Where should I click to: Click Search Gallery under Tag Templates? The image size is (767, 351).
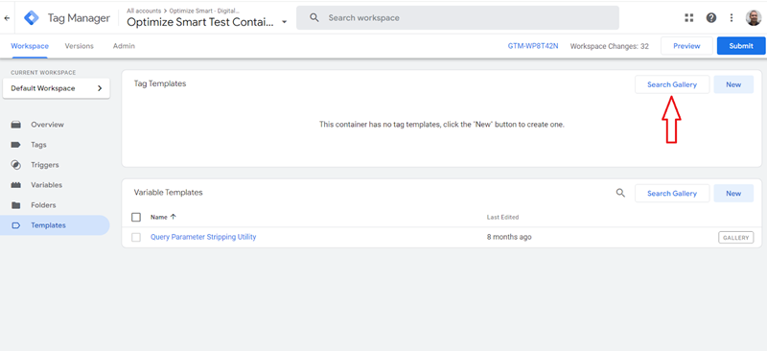tap(672, 84)
